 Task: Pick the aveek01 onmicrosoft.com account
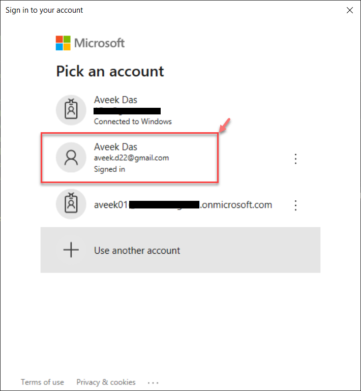pyautogui.click(x=183, y=205)
